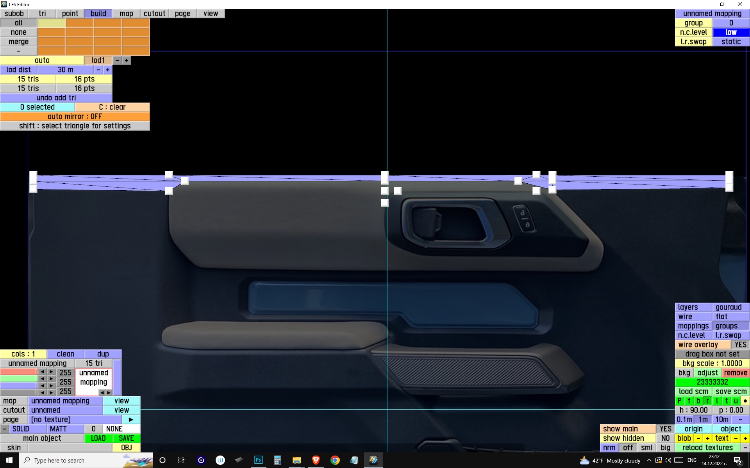Click the minus next to lod1
The width and height of the screenshot is (750, 468).
[117, 60]
